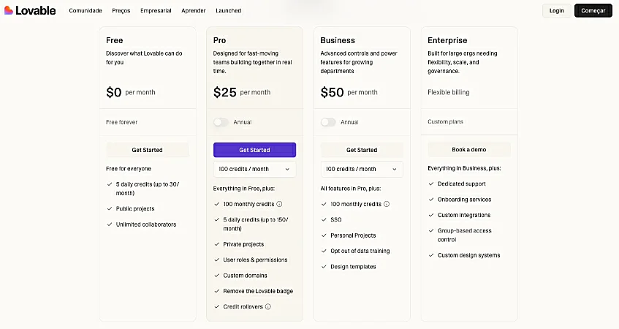619x329 pixels.
Task: Click the Lovable heart logo icon
Action: tap(9, 10)
